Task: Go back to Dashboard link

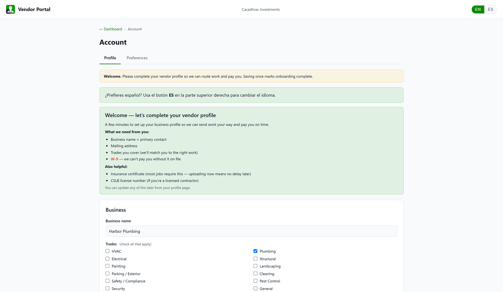Action: [x=111, y=29]
